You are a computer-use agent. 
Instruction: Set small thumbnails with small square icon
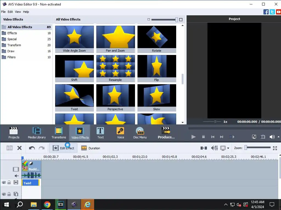coord(148,19)
